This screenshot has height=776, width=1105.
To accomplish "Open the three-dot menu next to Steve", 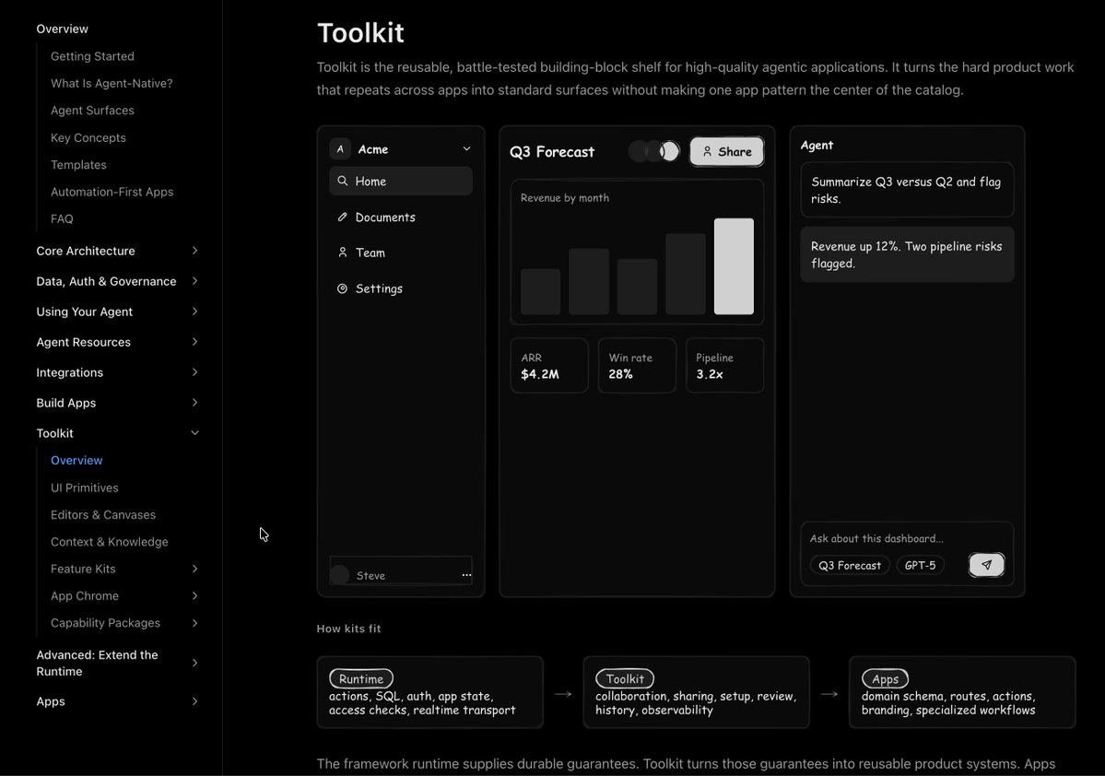I will pyautogui.click(x=466, y=575).
